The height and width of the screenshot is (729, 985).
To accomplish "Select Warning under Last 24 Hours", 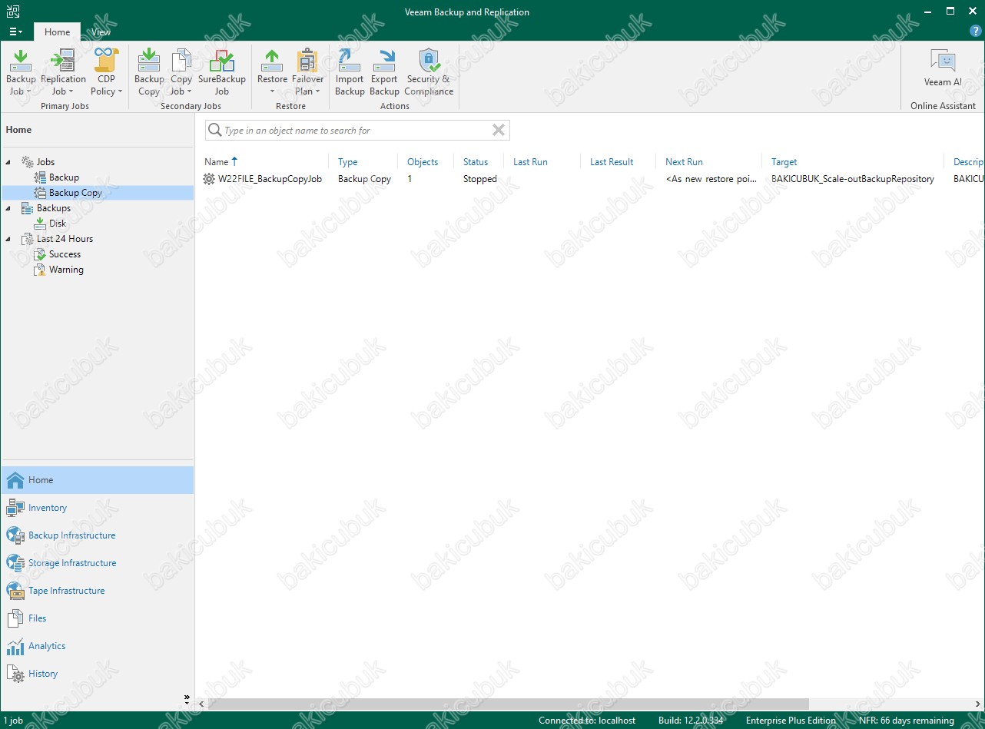I will pyautogui.click(x=66, y=270).
